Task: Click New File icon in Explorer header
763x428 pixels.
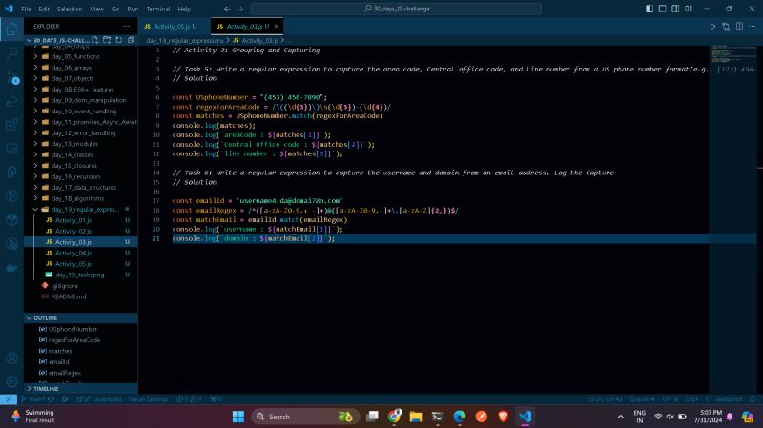Action: 94,40
